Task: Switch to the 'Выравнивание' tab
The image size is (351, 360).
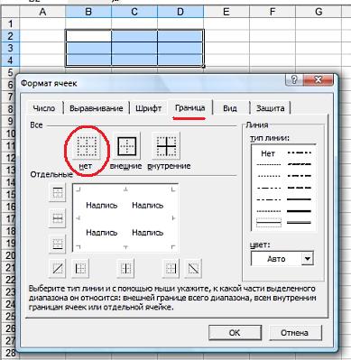Action: point(97,108)
